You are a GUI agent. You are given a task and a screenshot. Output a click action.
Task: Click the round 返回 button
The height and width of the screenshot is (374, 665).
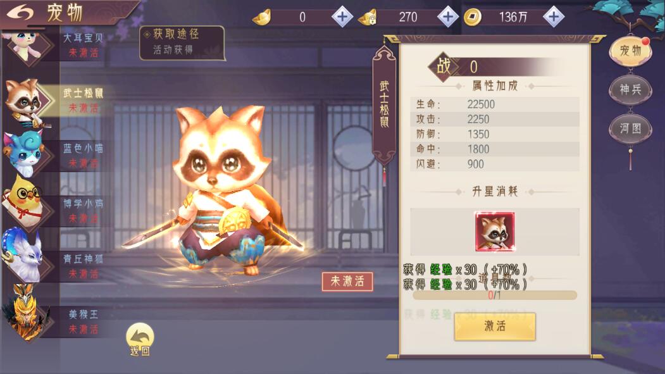pos(140,339)
